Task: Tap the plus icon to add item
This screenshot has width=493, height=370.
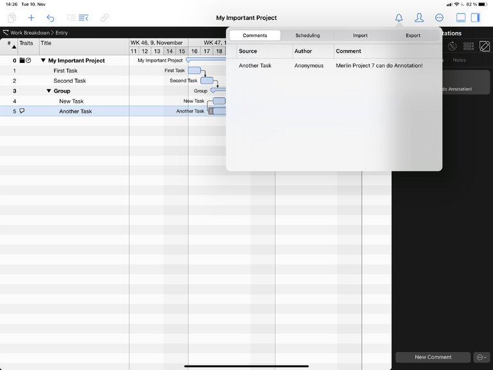Action: (31, 18)
